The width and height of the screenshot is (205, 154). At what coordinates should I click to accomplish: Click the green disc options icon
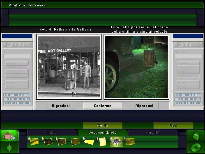[x=196, y=148]
